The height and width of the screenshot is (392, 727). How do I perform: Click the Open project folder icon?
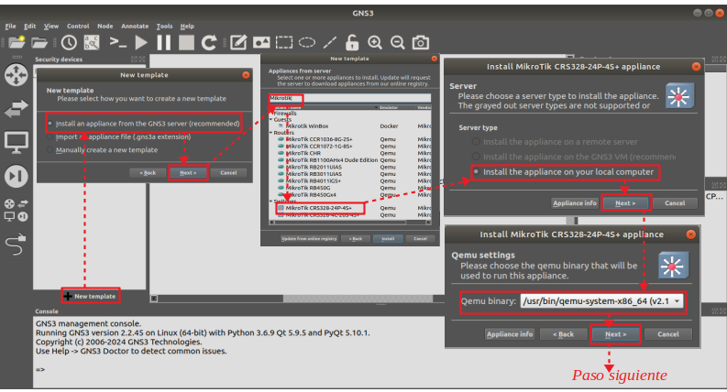(x=39, y=43)
